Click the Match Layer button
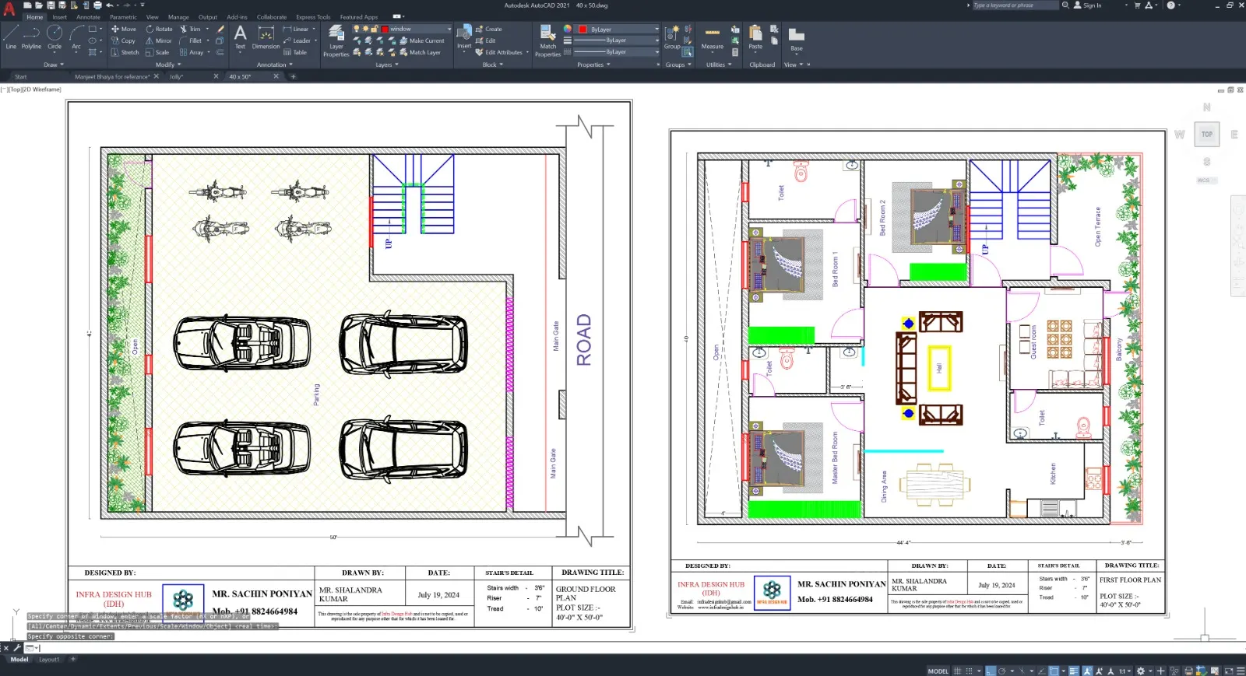This screenshot has width=1246, height=676. (421, 52)
